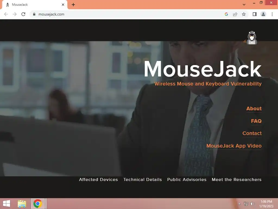
Task: Open the Contact link
Action: pos(252,133)
